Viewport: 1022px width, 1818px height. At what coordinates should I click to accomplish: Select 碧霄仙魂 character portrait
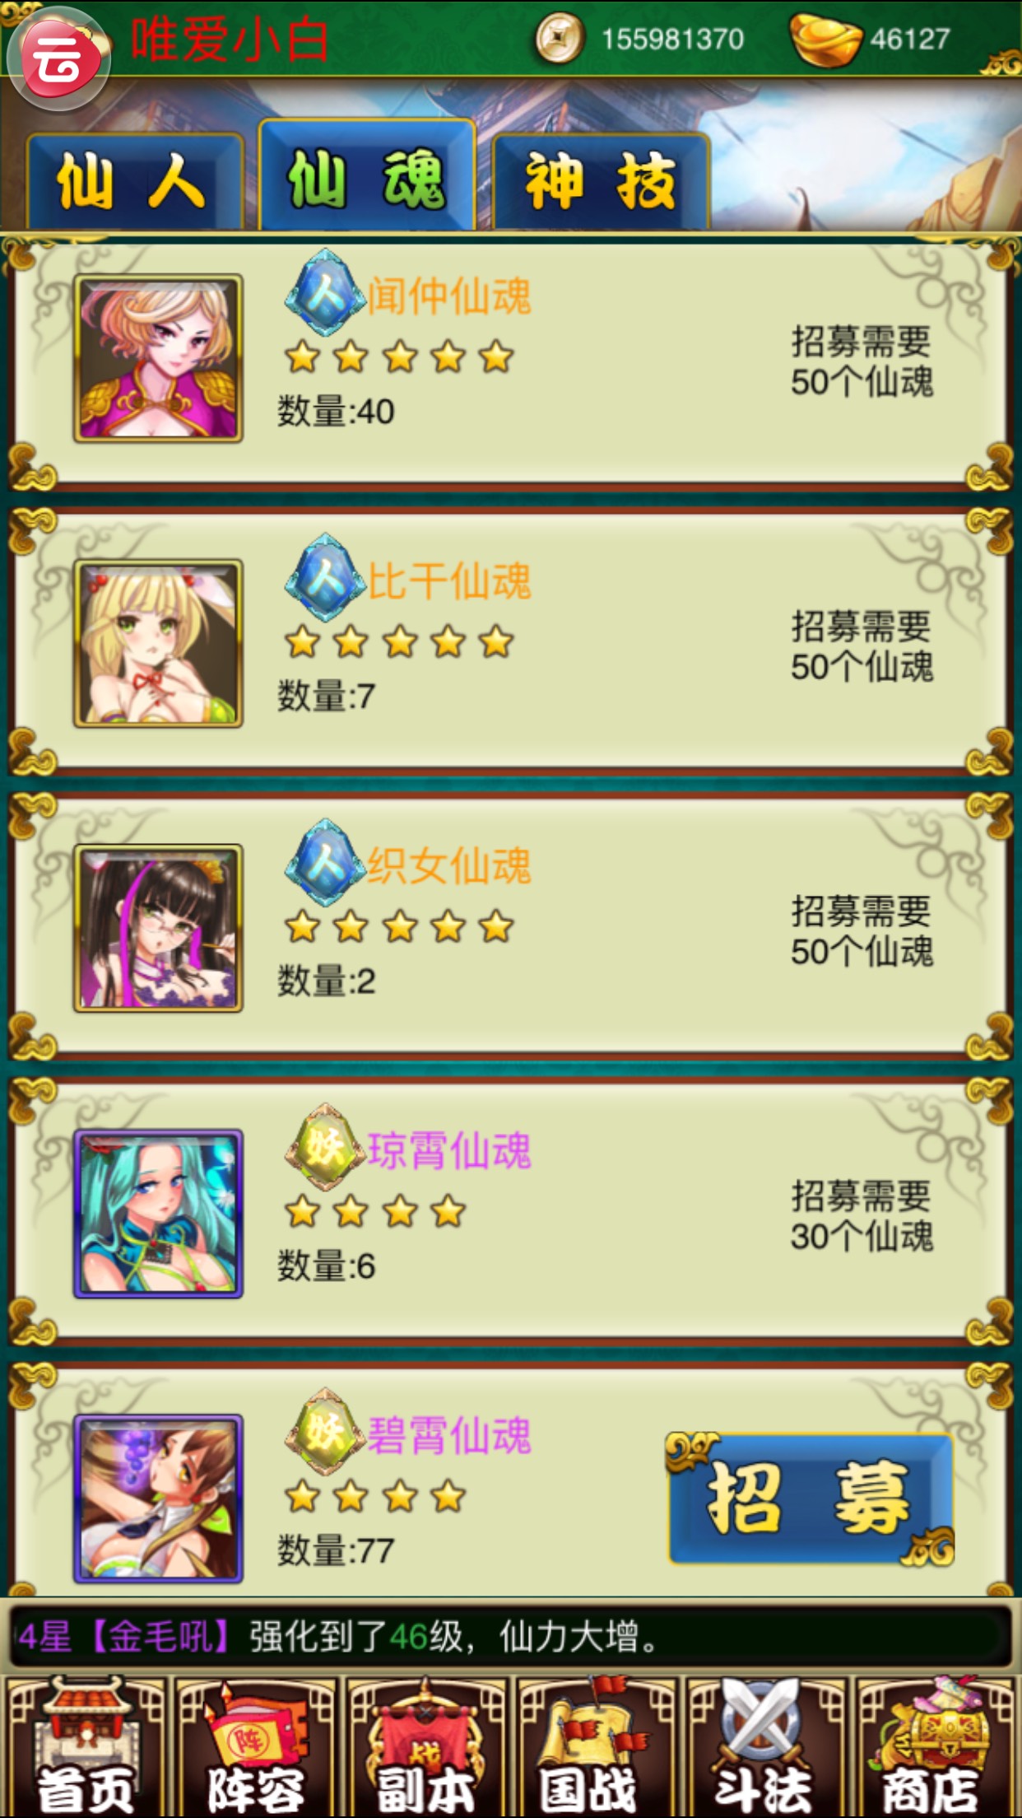pos(158,1499)
